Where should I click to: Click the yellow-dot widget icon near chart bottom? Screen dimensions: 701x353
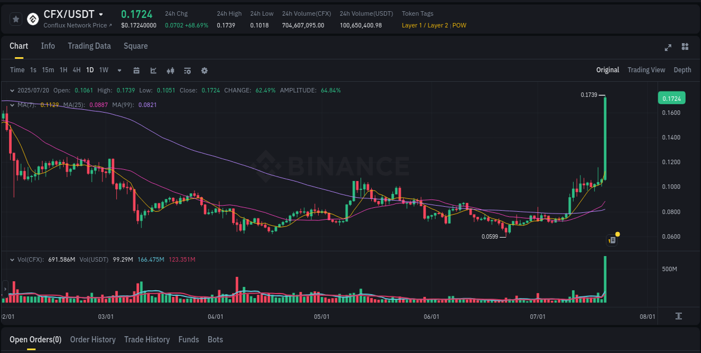pyautogui.click(x=612, y=240)
